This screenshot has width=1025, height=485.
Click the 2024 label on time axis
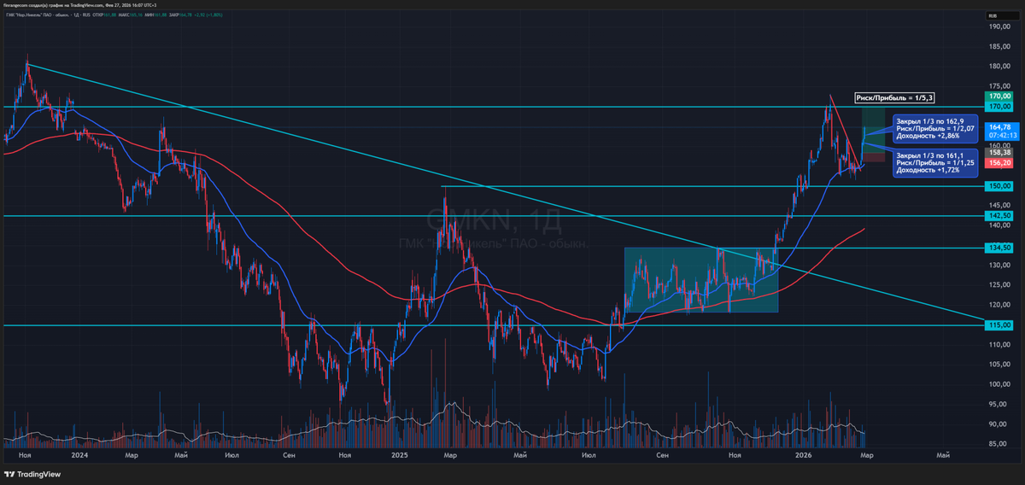click(79, 457)
